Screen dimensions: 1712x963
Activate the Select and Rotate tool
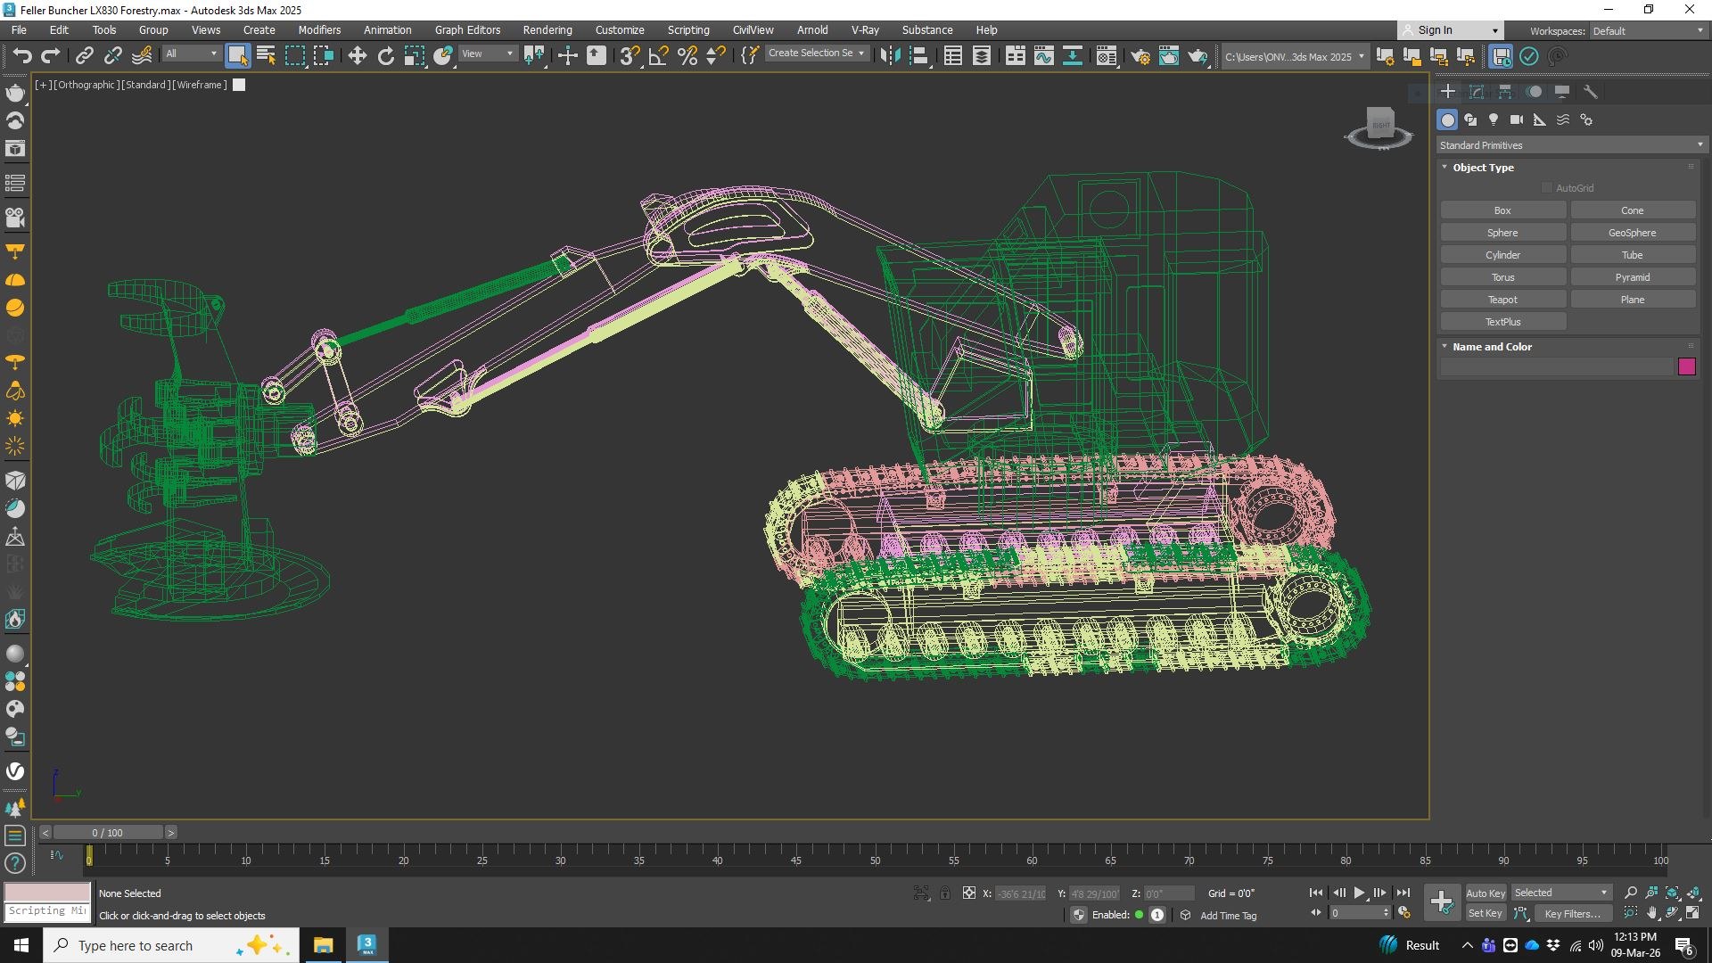(385, 56)
